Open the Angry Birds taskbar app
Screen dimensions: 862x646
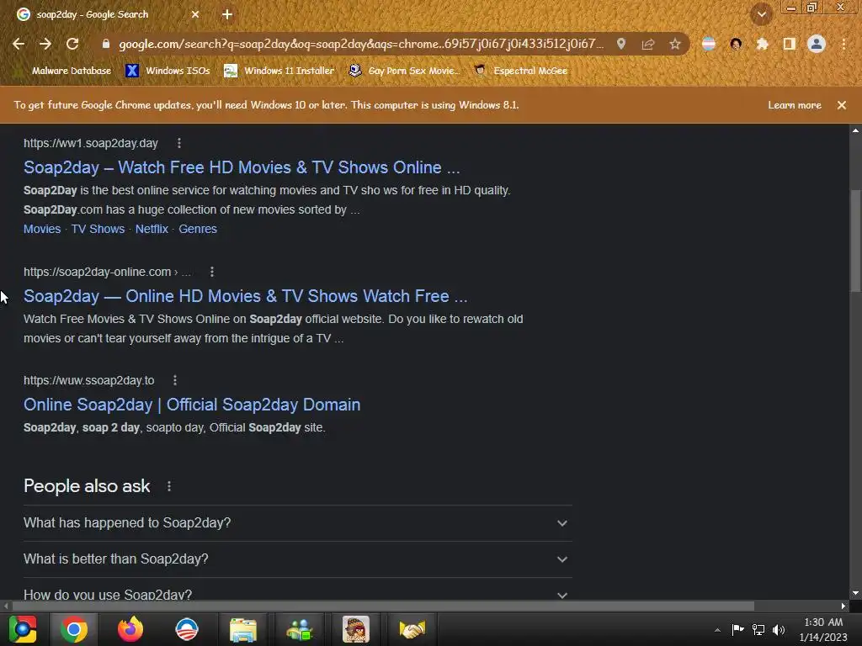click(356, 629)
